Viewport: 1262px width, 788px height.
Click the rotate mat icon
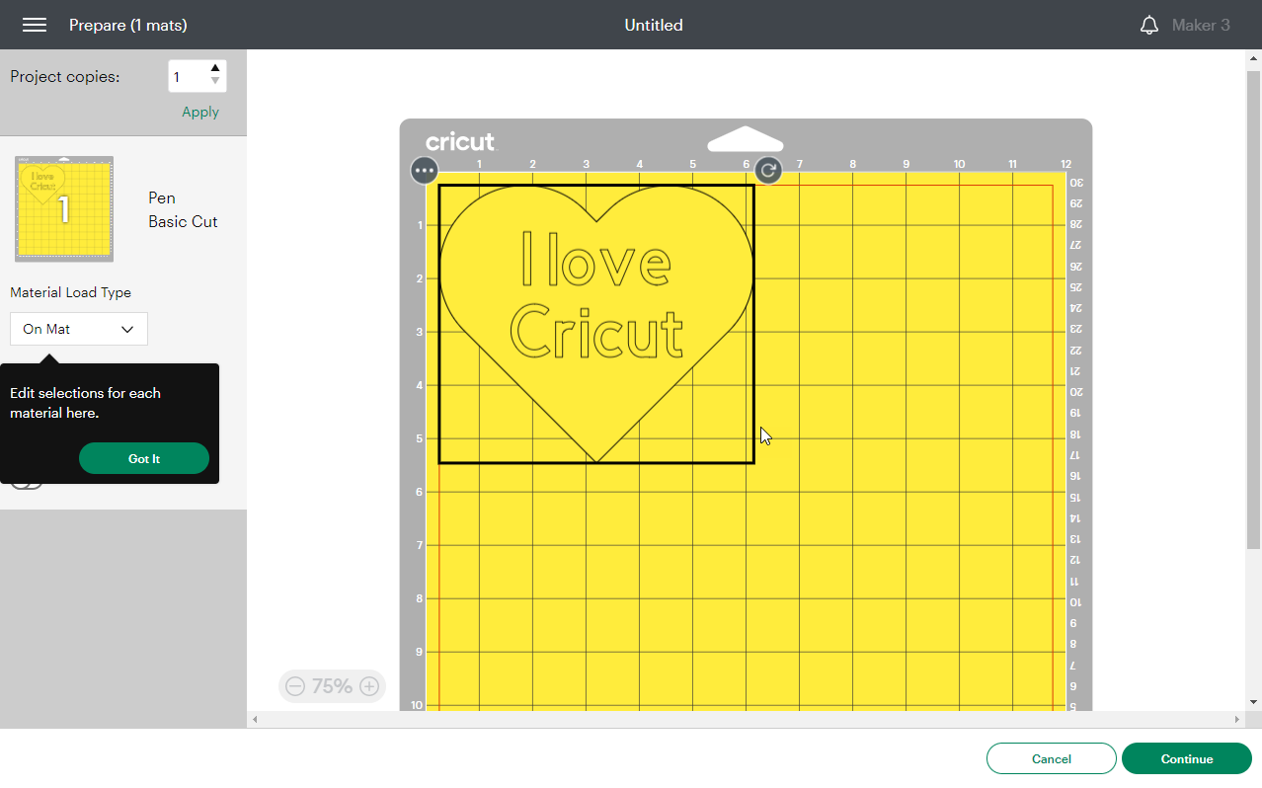(768, 170)
